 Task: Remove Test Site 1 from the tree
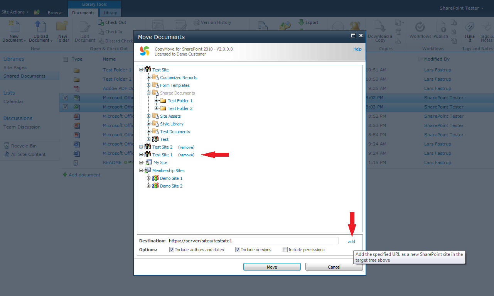coord(186,155)
